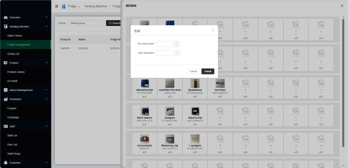Select the voorfilter Pre-dust product image
This screenshot has height=168, width=349.
pyautogui.click(x=170, y=83)
